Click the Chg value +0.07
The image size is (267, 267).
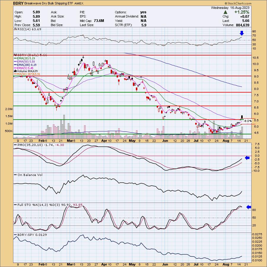(x=245, y=17)
